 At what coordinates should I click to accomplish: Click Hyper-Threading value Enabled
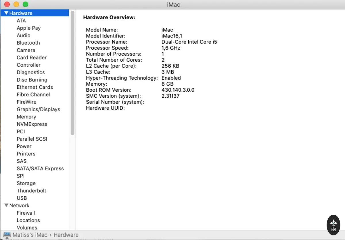click(x=171, y=78)
